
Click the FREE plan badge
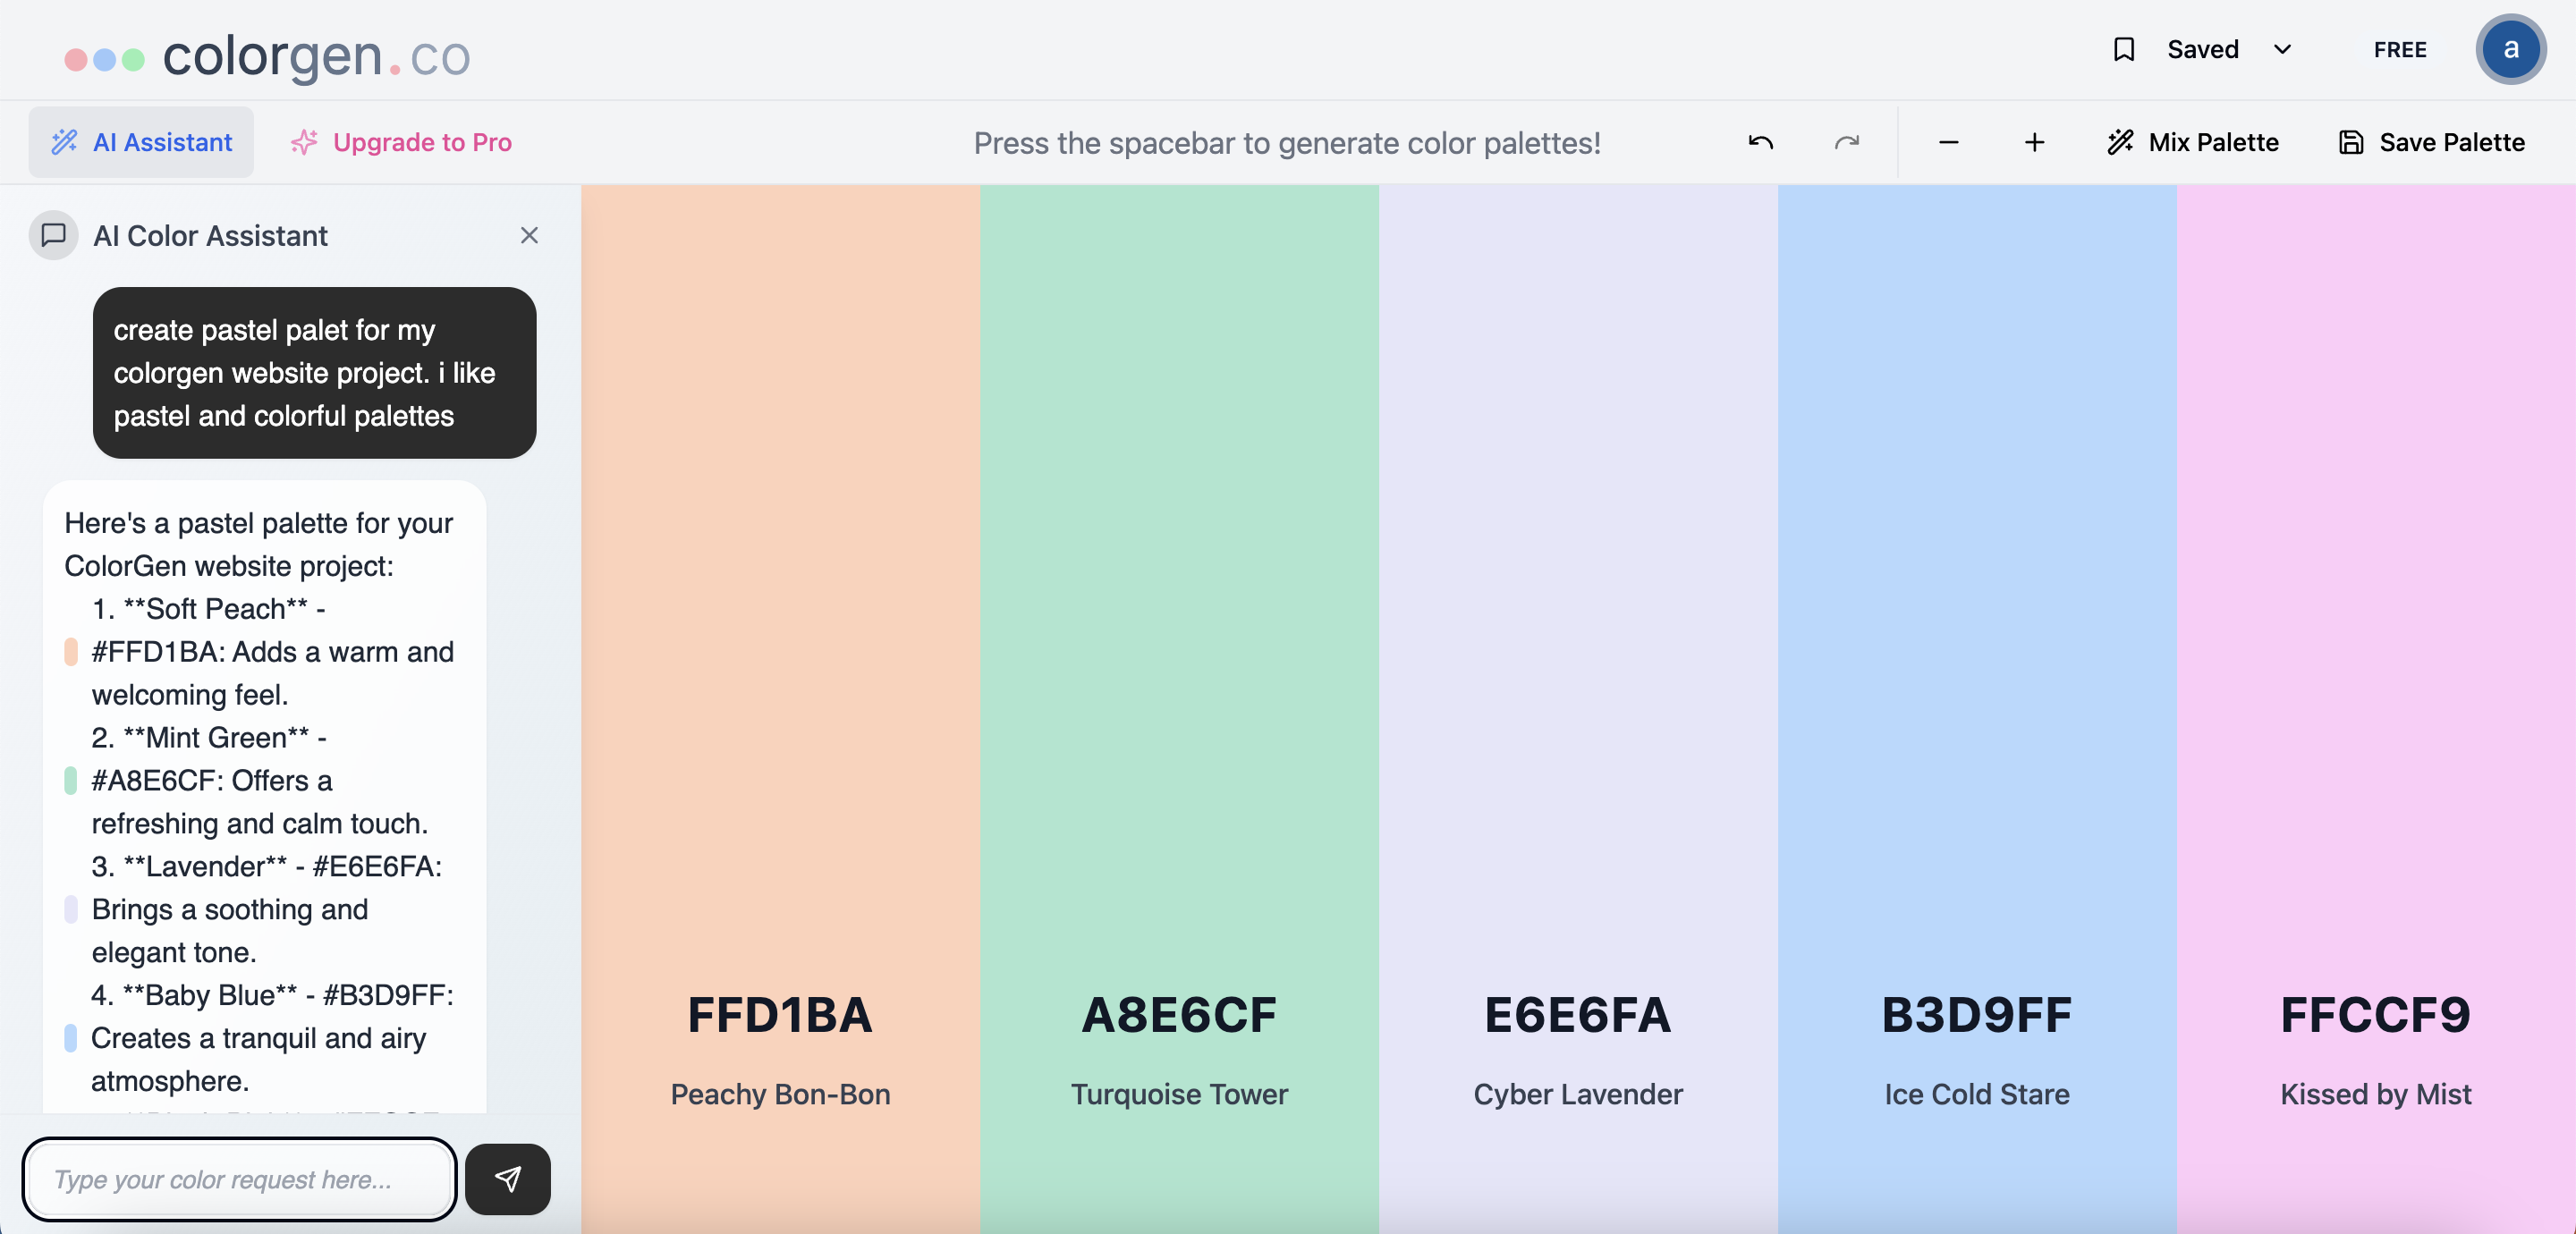pyautogui.click(x=2400, y=50)
